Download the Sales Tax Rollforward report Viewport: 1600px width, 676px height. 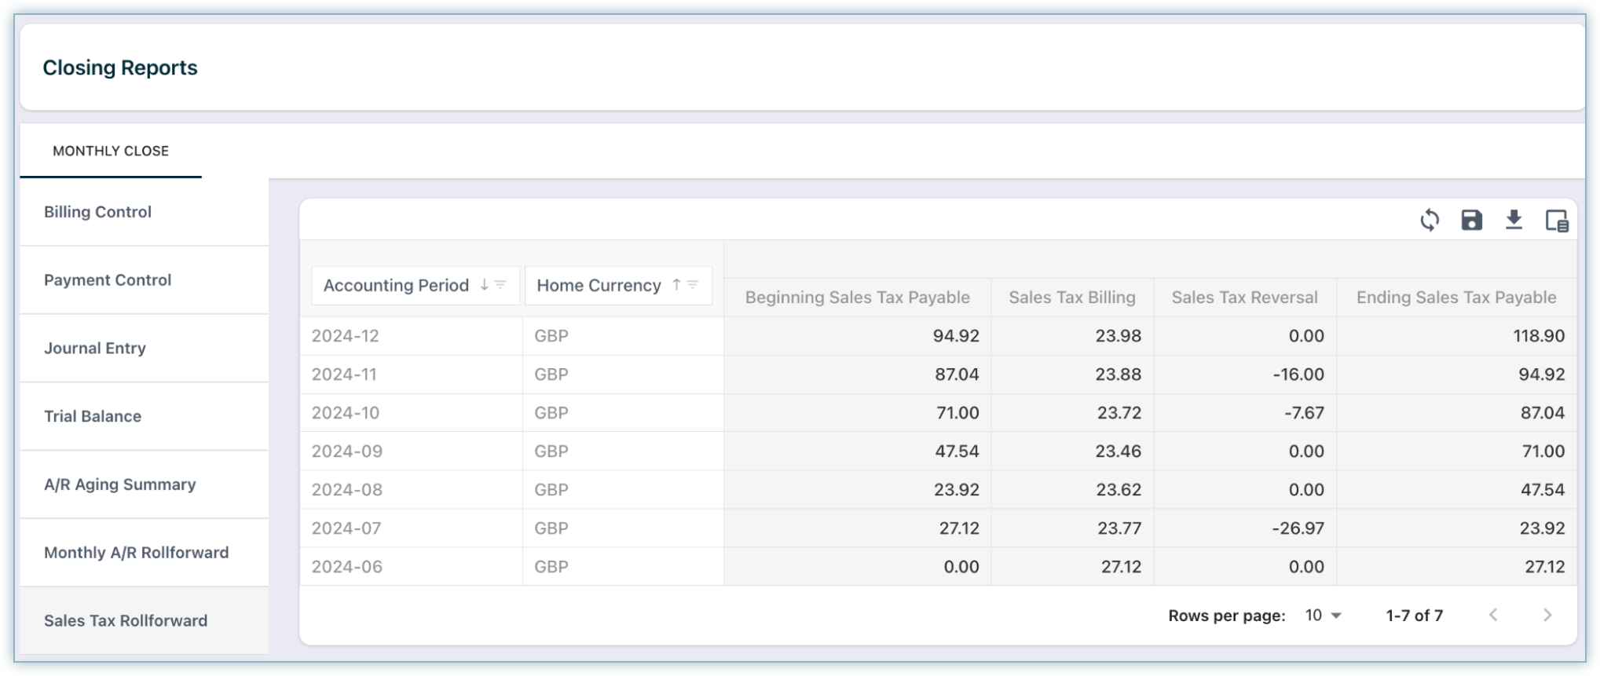(x=1514, y=220)
